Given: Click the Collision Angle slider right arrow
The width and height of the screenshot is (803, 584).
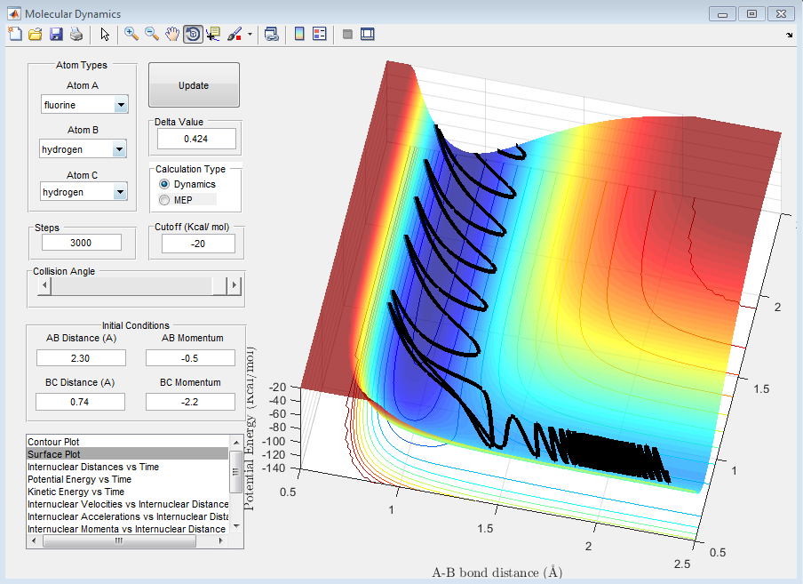Looking at the screenshot, I should pos(235,285).
